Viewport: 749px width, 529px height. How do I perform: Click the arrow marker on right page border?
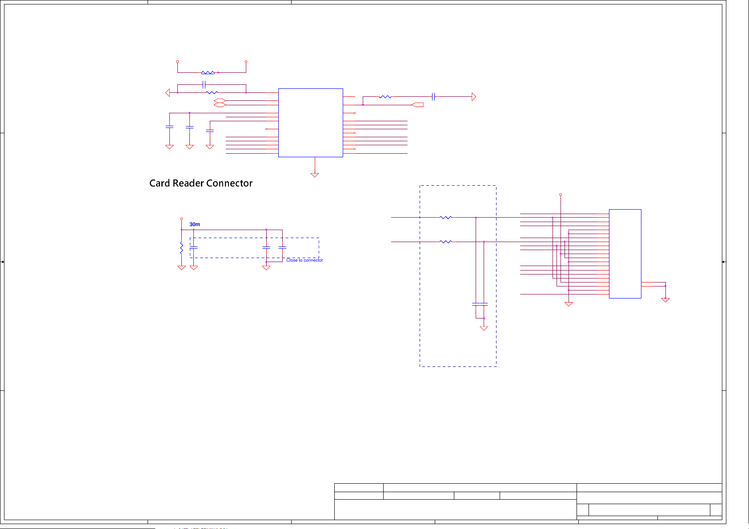724,262
